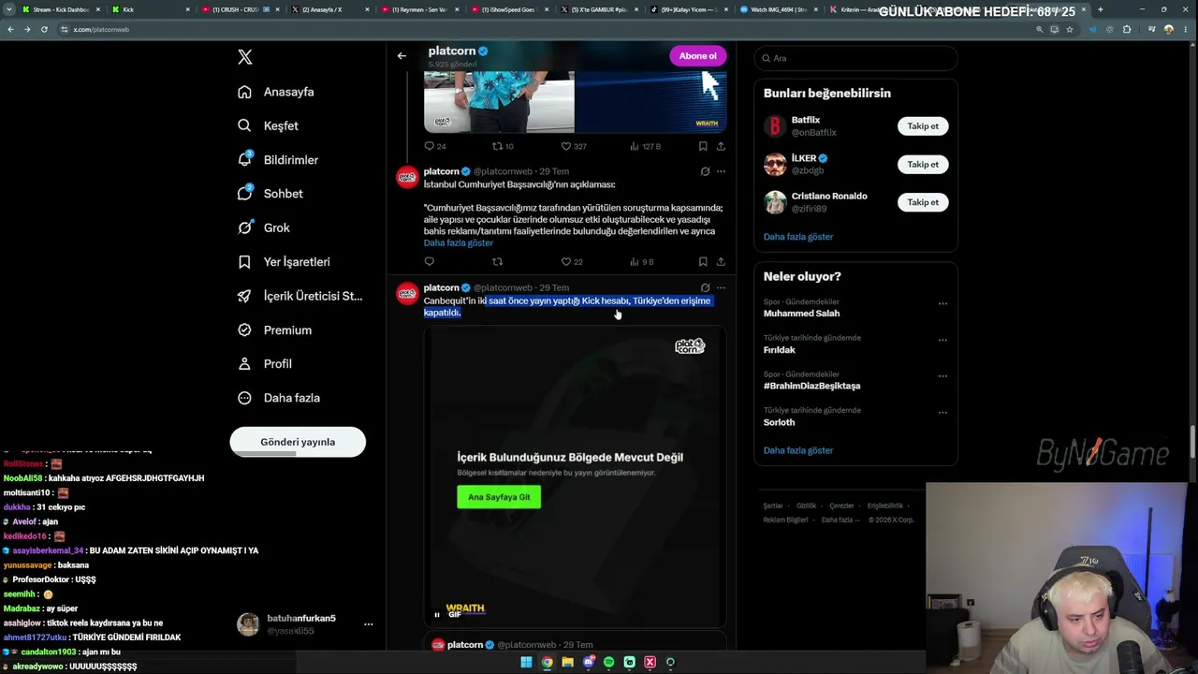The width and height of the screenshot is (1198, 674).
Task: Show more suggestions under Bunları beğenebilirsin
Action: point(798,237)
